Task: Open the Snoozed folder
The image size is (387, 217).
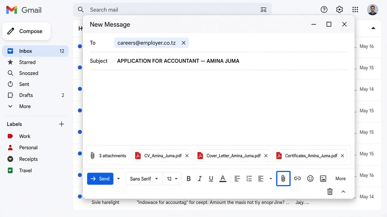Action: [x=35, y=73]
